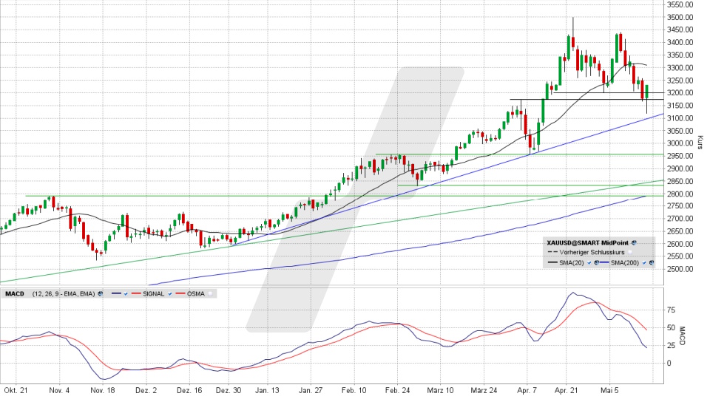Enable the OSMA checkbox

tap(211, 293)
